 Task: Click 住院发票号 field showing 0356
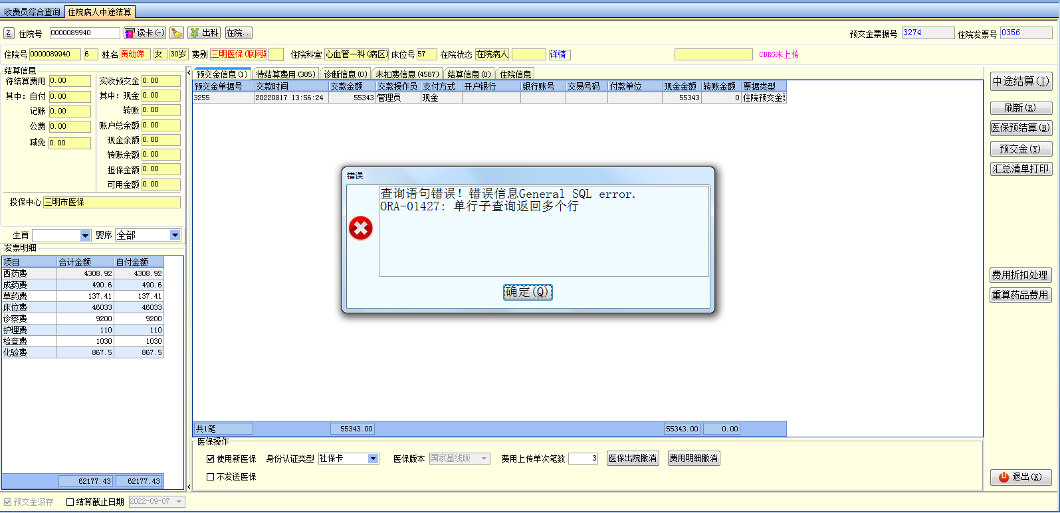coord(1026,33)
